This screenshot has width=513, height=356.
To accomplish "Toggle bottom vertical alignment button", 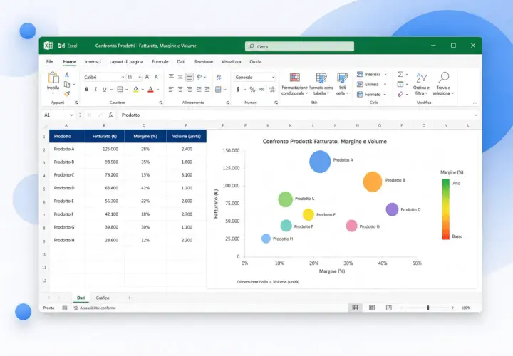I will 190,77.
